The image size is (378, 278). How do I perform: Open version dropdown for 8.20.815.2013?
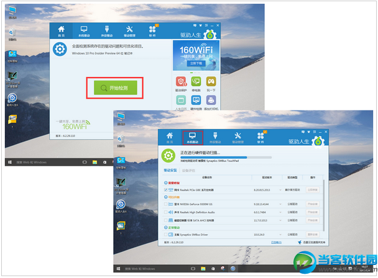(280, 190)
